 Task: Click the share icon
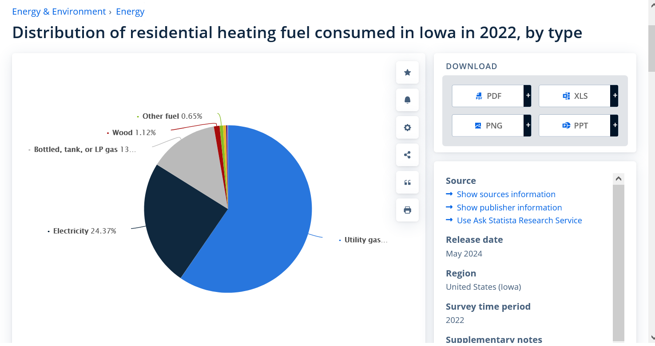(407, 155)
